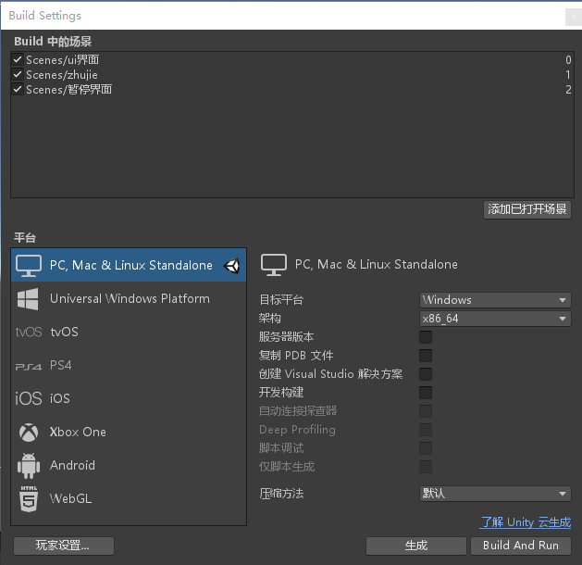The image size is (582, 565).
Task: Enable the 开发构建 checkbox
Action: (426, 393)
